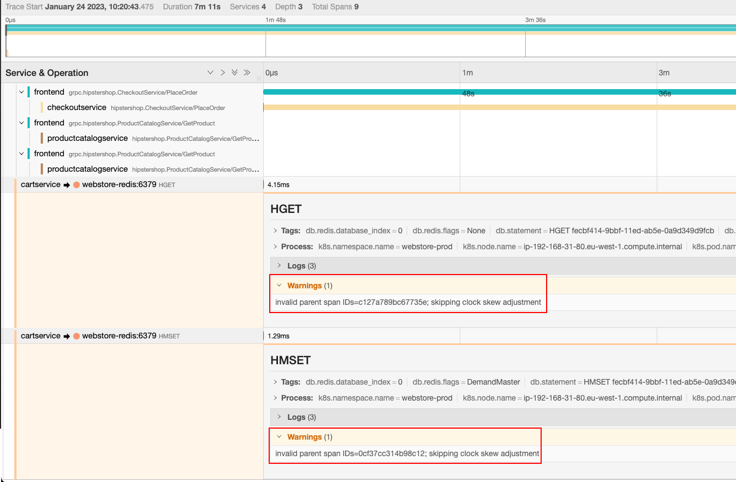Collapse the Warnings section of the HGET span

[280, 286]
